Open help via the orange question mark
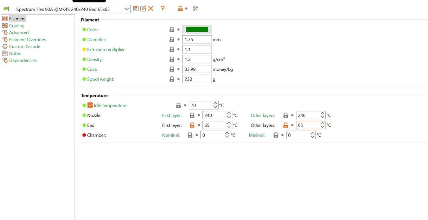The image size is (428, 220). pos(162,8)
